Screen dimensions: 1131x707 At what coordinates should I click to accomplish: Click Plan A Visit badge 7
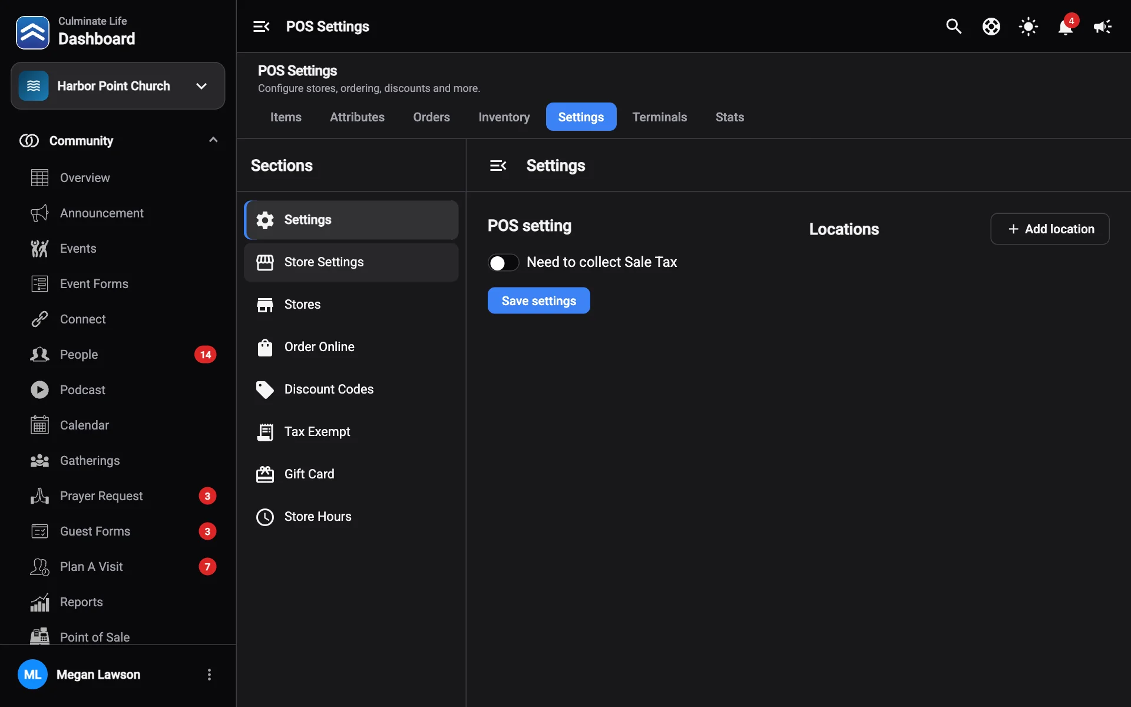tap(207, 567)
